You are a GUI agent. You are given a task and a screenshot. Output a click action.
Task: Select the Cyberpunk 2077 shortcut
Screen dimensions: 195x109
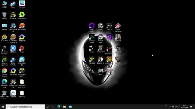point(22,72)
